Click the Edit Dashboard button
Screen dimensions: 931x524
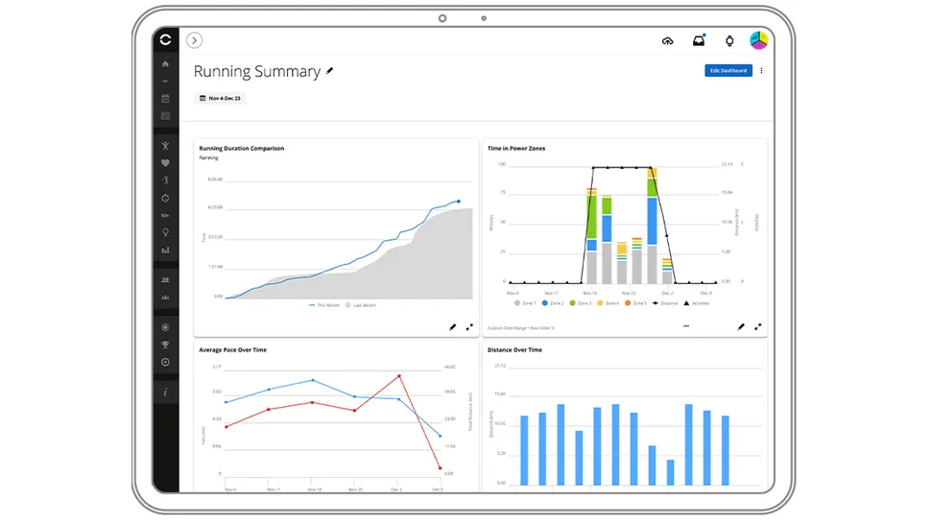[x=728, y=71]
